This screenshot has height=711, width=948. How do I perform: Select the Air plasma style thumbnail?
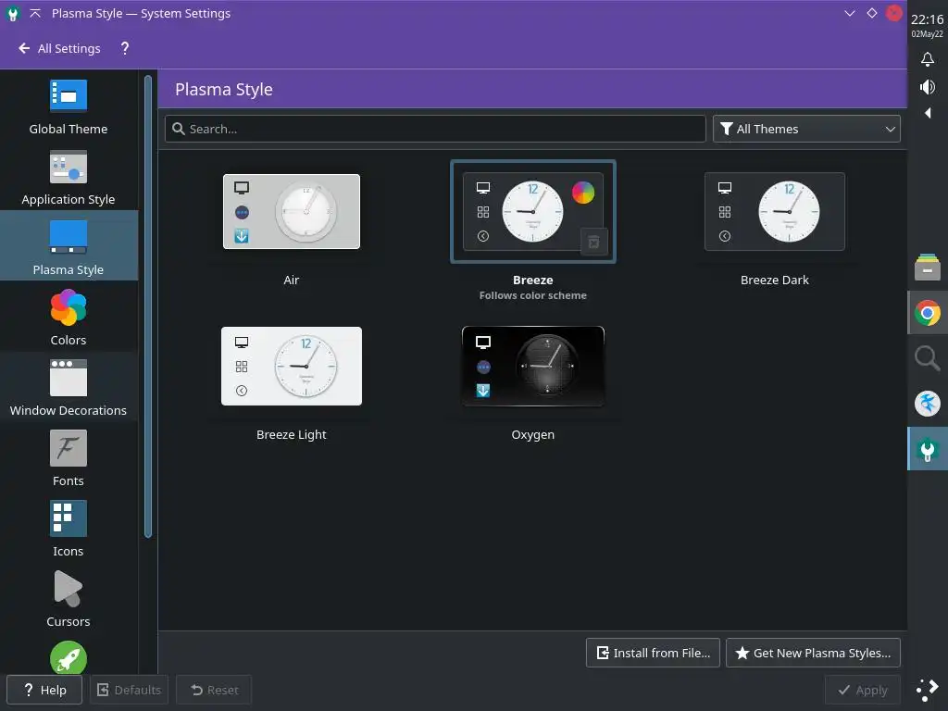(x=292, y=212)
